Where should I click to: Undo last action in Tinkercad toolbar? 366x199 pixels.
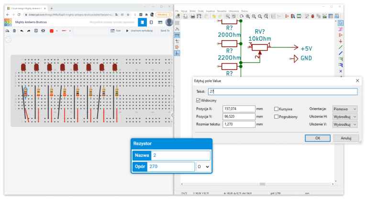[22, 31]
